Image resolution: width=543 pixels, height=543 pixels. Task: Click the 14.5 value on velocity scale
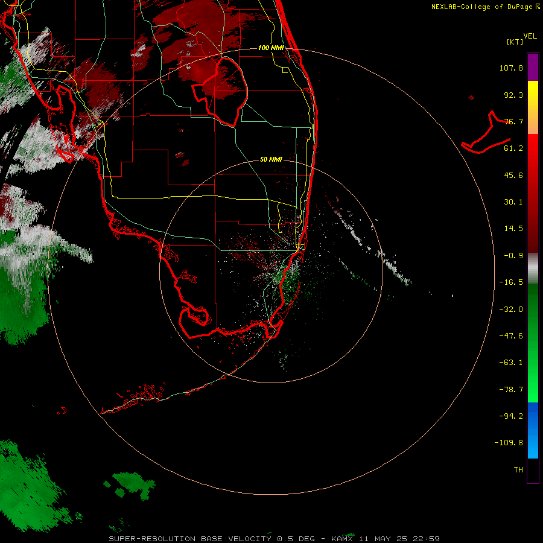click(x=513, y=229)
